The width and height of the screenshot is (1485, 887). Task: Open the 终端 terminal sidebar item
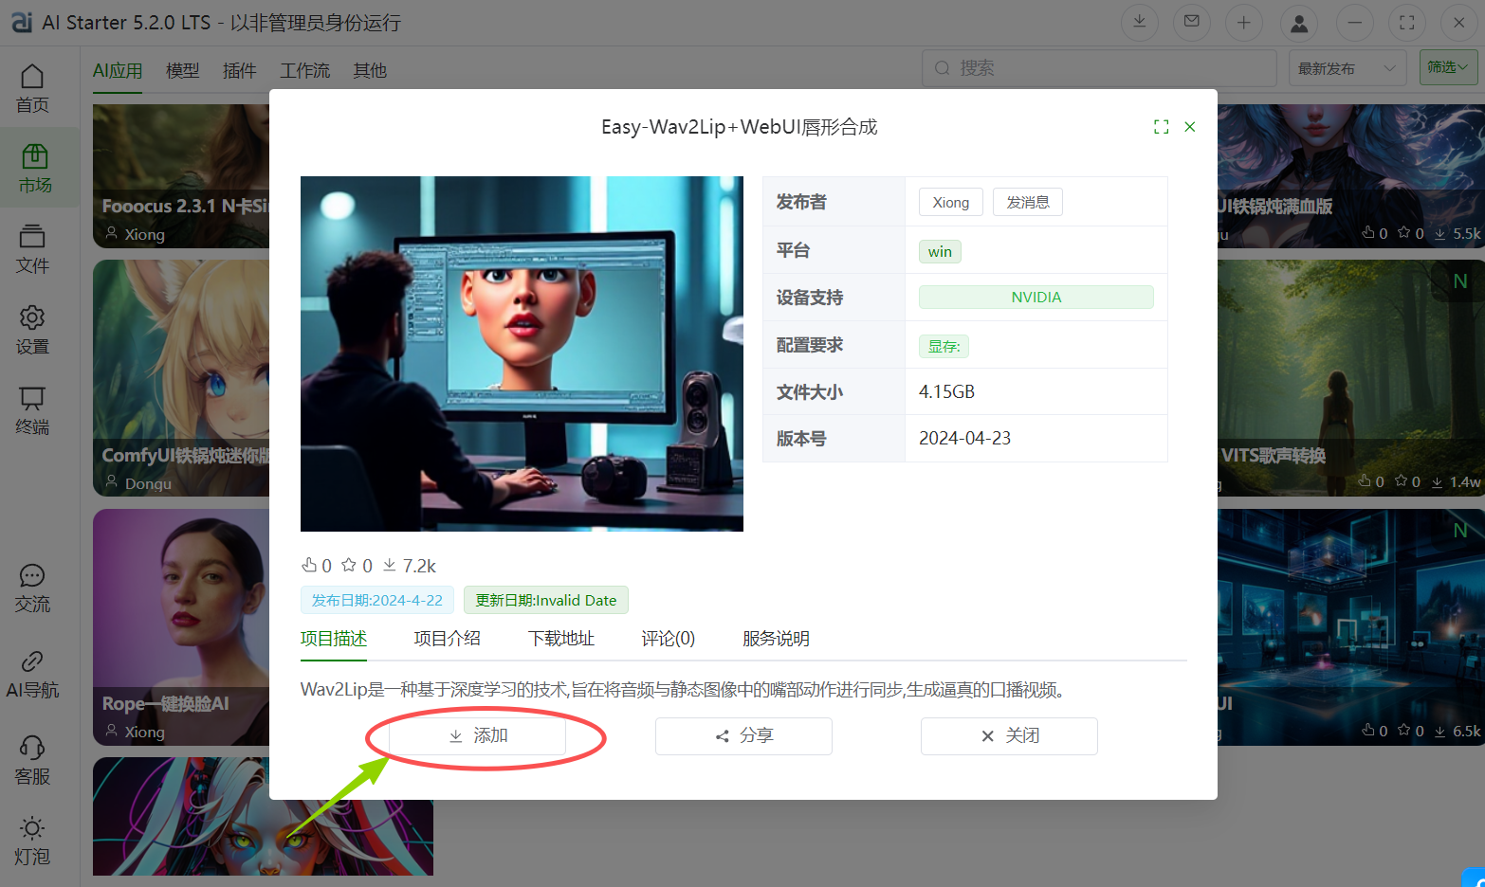pyautogui.click(x=32, y=410)
